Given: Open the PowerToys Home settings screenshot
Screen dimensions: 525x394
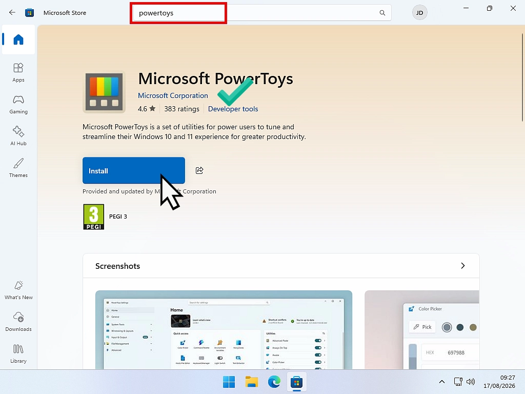Looking at the screenshot, I should (x=224, y=330).
